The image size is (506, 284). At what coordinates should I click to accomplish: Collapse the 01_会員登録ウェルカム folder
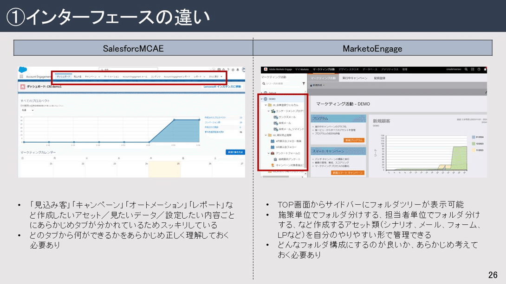(x=266, y=105)
